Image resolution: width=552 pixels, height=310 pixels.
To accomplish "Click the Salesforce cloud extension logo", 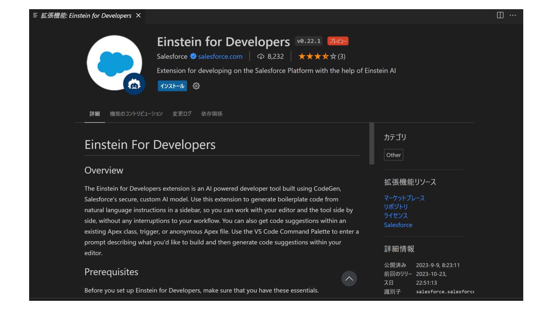I will point(115,63).
